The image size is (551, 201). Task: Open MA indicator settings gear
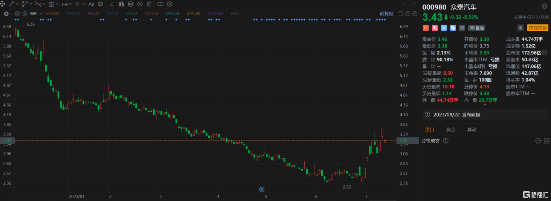point(17,14)
